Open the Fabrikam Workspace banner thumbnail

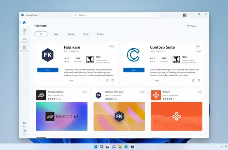119,116
